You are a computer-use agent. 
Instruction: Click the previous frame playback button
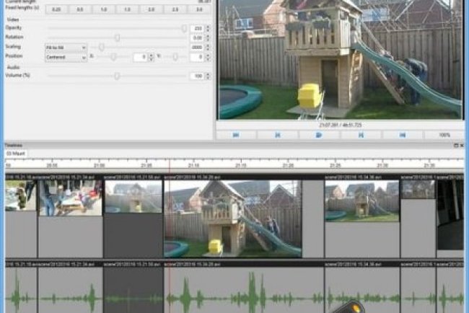[277, 134]
